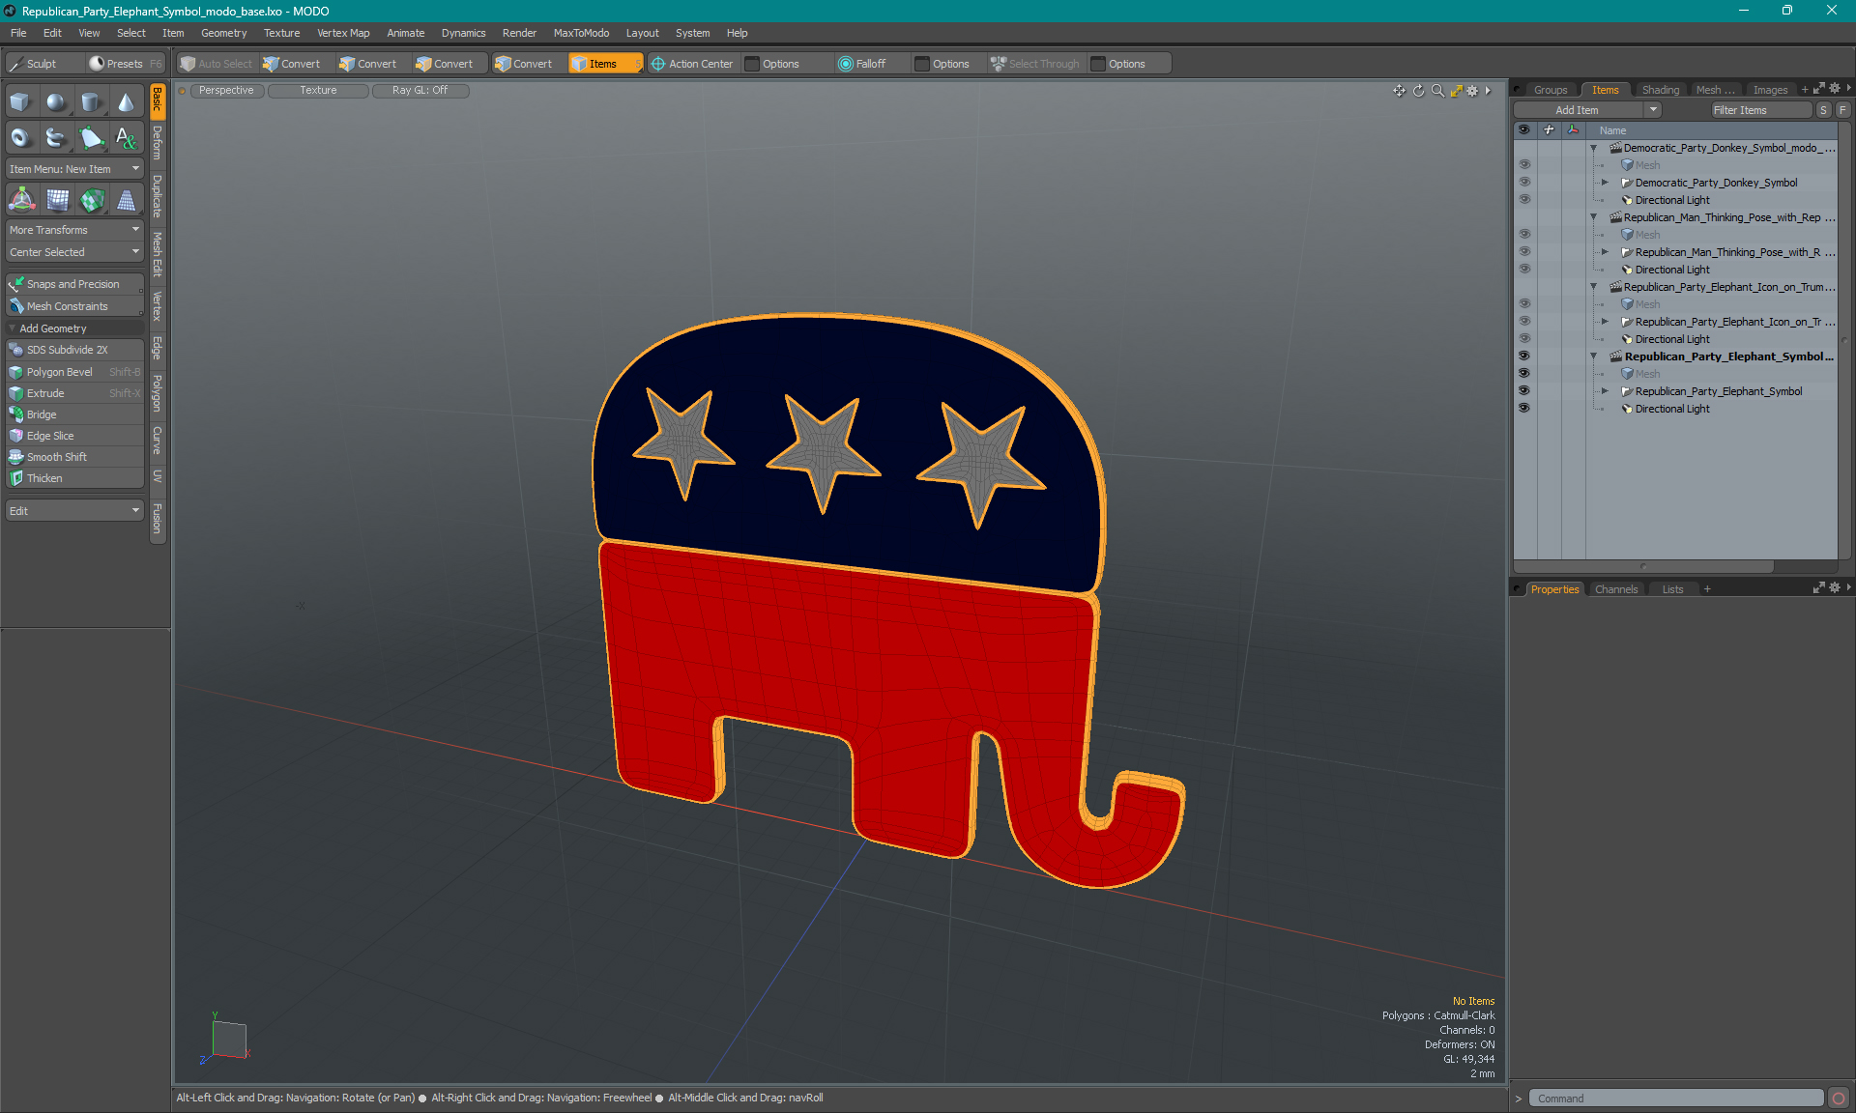This screenshot has height=1113, width=1856.
Task: Select the Torus primitive tool
Action: coord(20,138)
